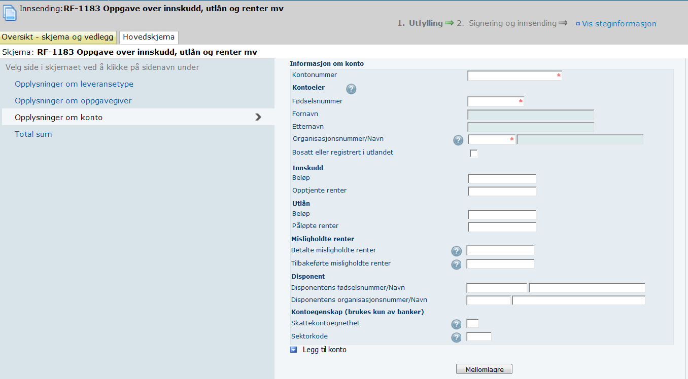Click the Fornavn field

[x=531, y=115]
